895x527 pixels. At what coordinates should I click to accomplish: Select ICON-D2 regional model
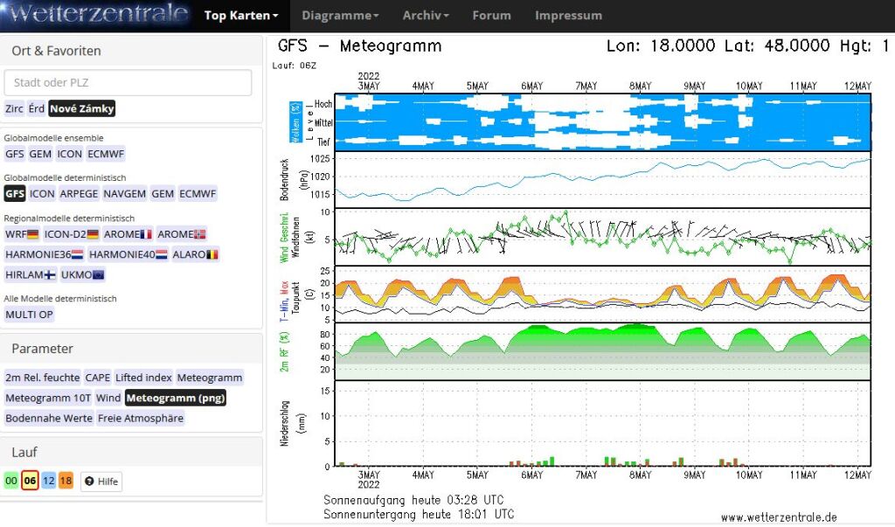[x=71, y=234]
